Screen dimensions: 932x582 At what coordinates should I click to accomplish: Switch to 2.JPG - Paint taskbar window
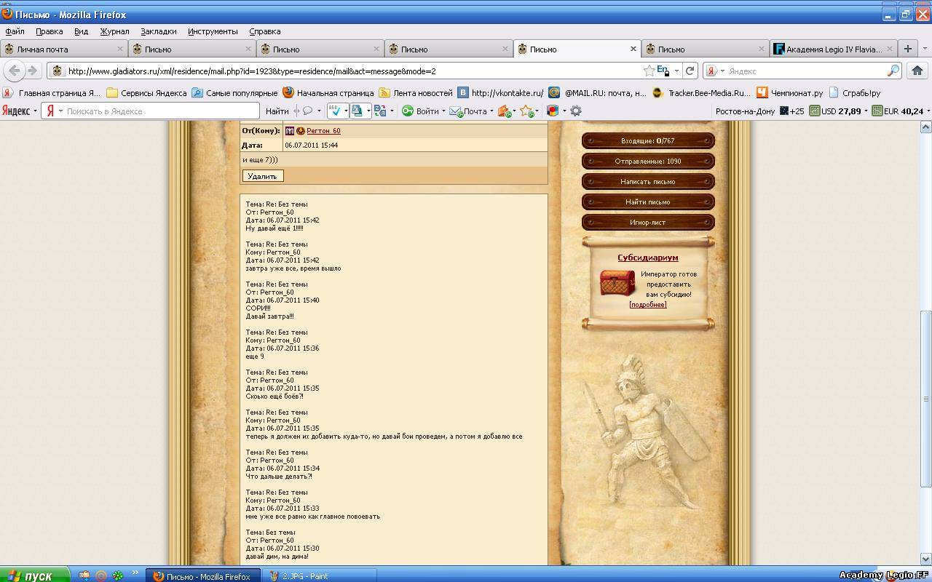pyautogui.click(x=320, y=576)
